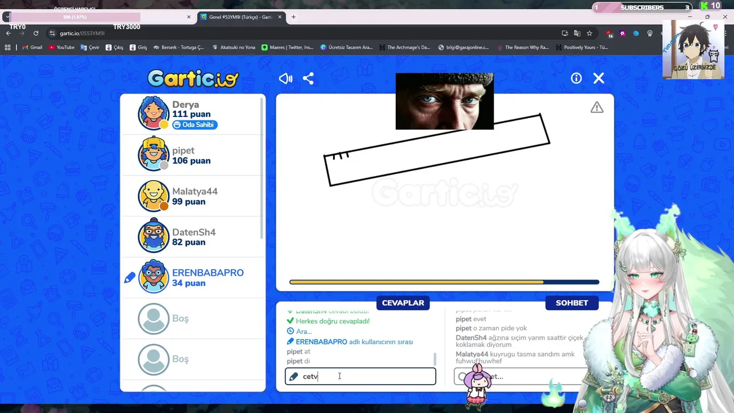
Task: Reload the browser page
Action: pos(36,33)
